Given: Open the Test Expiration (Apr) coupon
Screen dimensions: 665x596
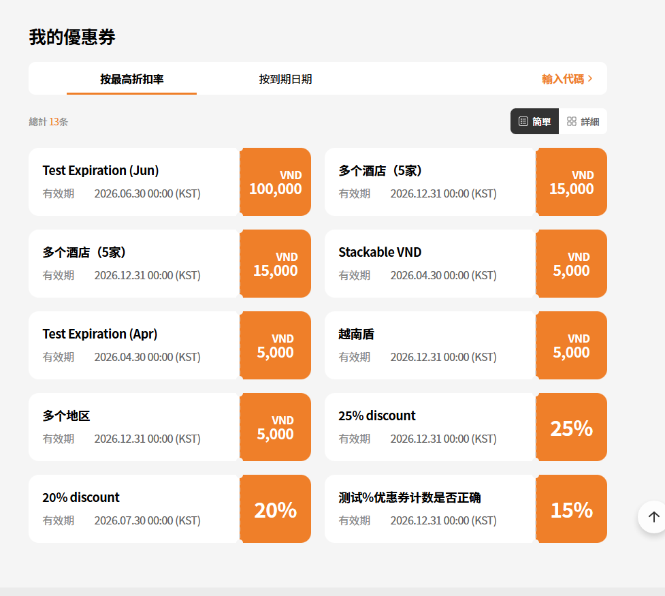Looking at the screenshot, I should (x=100, y=334).
